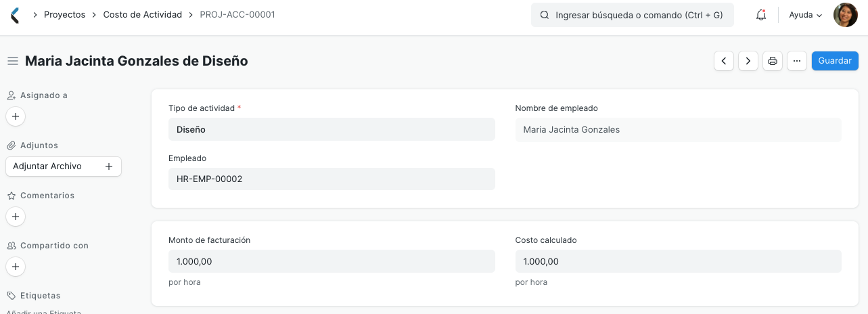The height and width of the screenshot is (314, 868).
Task: Edit the Costo calculado field
Action: (x=678, y=261)
